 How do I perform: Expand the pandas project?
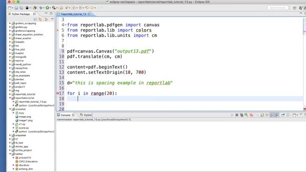tap(10, 79)
